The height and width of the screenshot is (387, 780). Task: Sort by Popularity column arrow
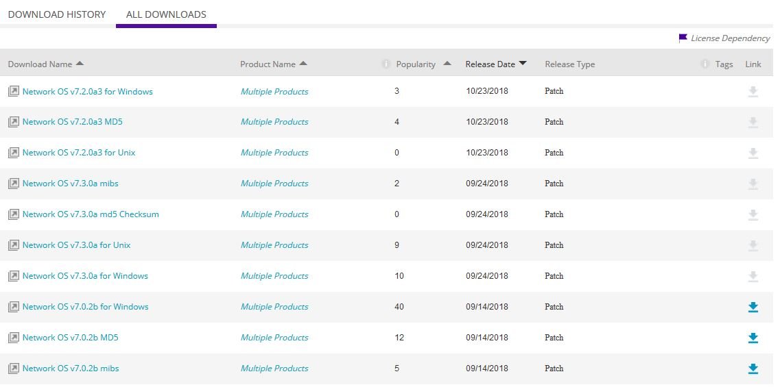447,64
